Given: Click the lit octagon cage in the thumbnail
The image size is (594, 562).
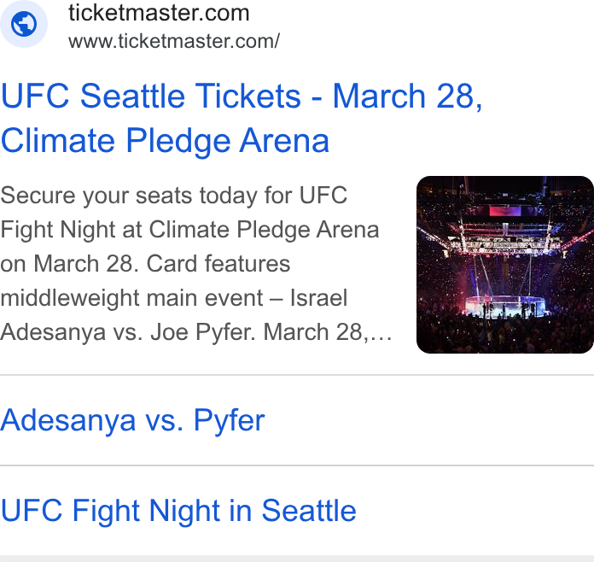Looking at the screenshot, I should point(505,306).
